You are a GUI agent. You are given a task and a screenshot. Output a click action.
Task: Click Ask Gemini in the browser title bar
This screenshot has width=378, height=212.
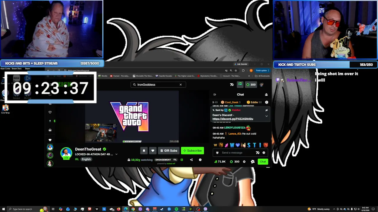[241, 64]
